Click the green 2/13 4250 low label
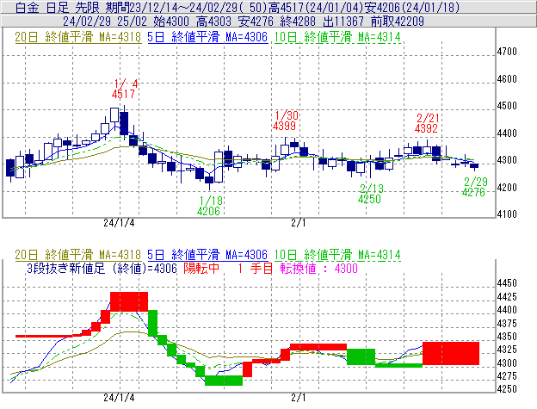Image resolution: width=537 pixels, height=409 pixels. 371,194
